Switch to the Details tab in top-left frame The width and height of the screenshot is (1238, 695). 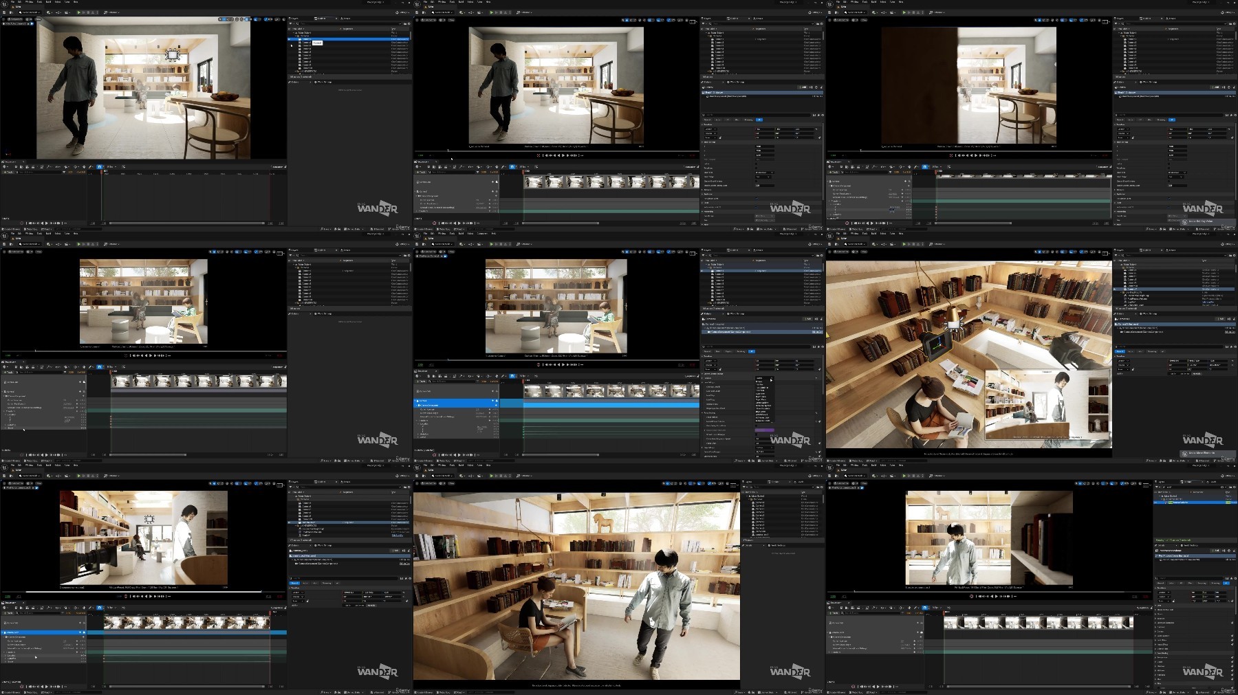[x=296, y=82]
